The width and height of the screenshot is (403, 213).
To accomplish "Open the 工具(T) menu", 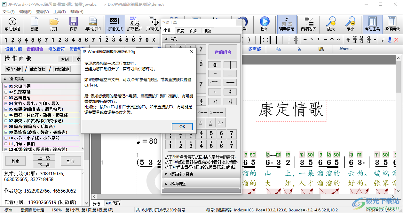I will click(x=59, y=11).
